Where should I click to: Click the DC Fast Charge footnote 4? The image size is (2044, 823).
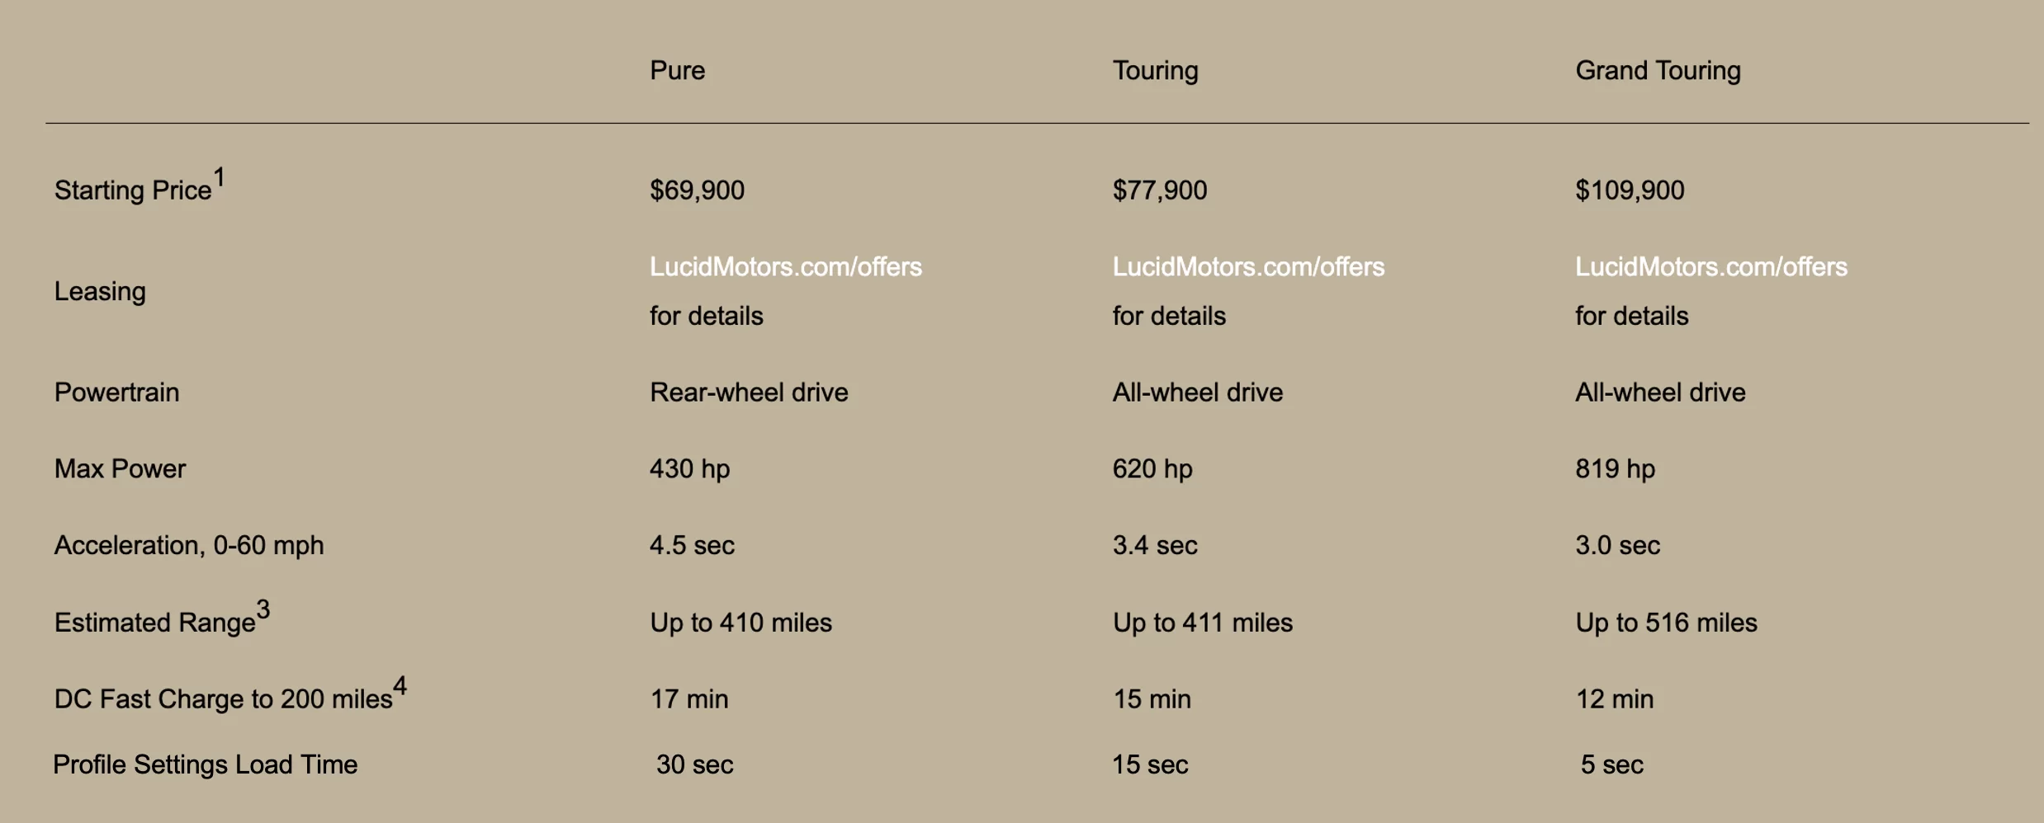pyautogui.click(x=400, y=686)
